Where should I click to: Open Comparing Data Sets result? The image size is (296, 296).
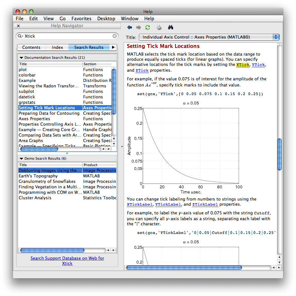pyautogui.click(x=65, y=135)
